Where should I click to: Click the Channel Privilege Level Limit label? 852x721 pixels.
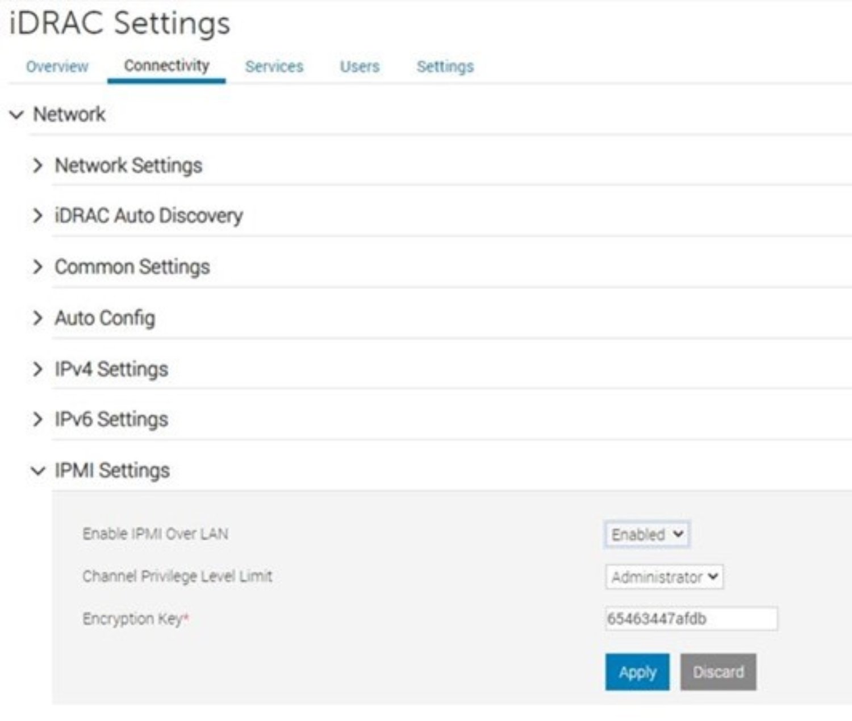click(x=177, y=577)
